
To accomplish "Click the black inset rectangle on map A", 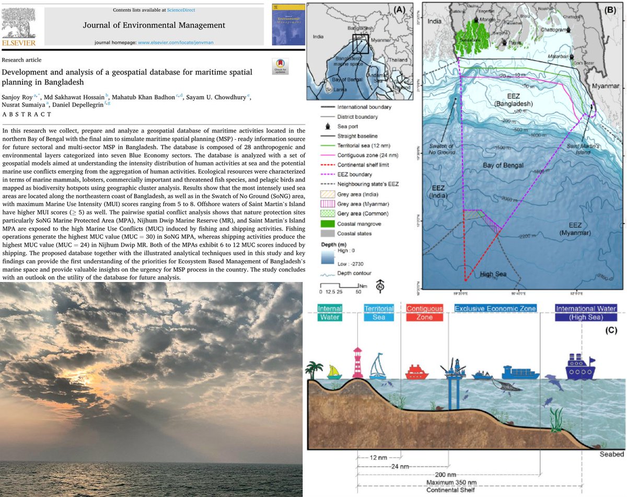I will 361,43.
